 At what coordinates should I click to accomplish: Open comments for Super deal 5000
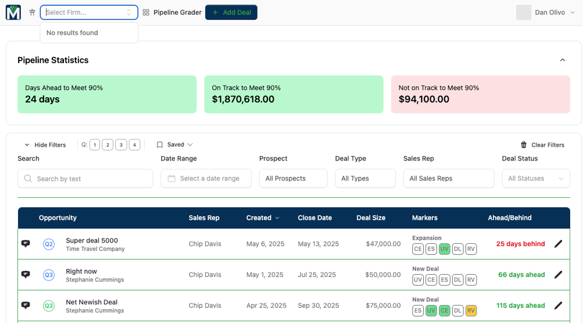[x=26, y=244]
